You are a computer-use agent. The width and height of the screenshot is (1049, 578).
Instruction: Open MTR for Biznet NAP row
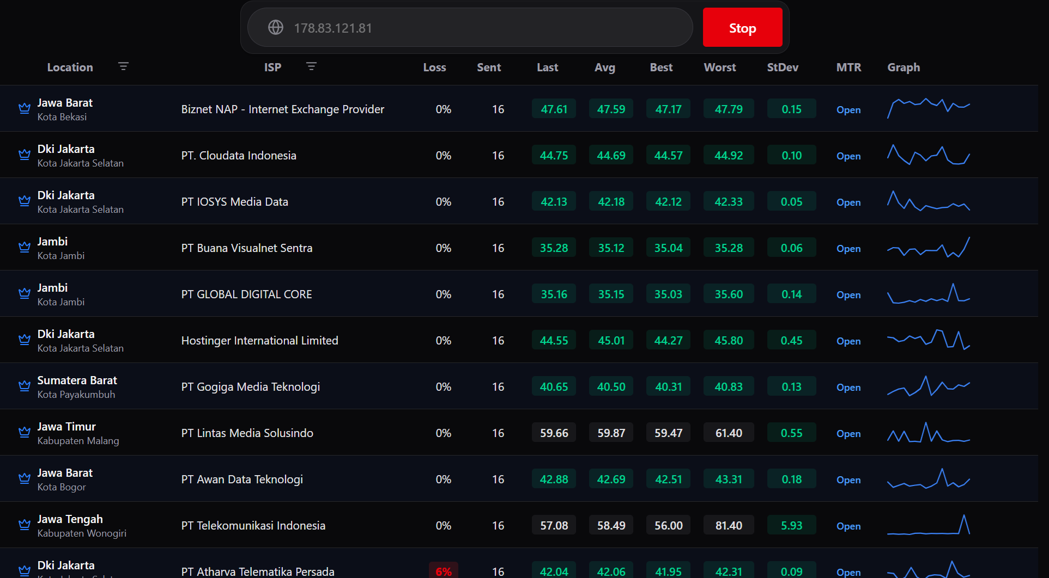pyautogui.click(x=848, y=109)
